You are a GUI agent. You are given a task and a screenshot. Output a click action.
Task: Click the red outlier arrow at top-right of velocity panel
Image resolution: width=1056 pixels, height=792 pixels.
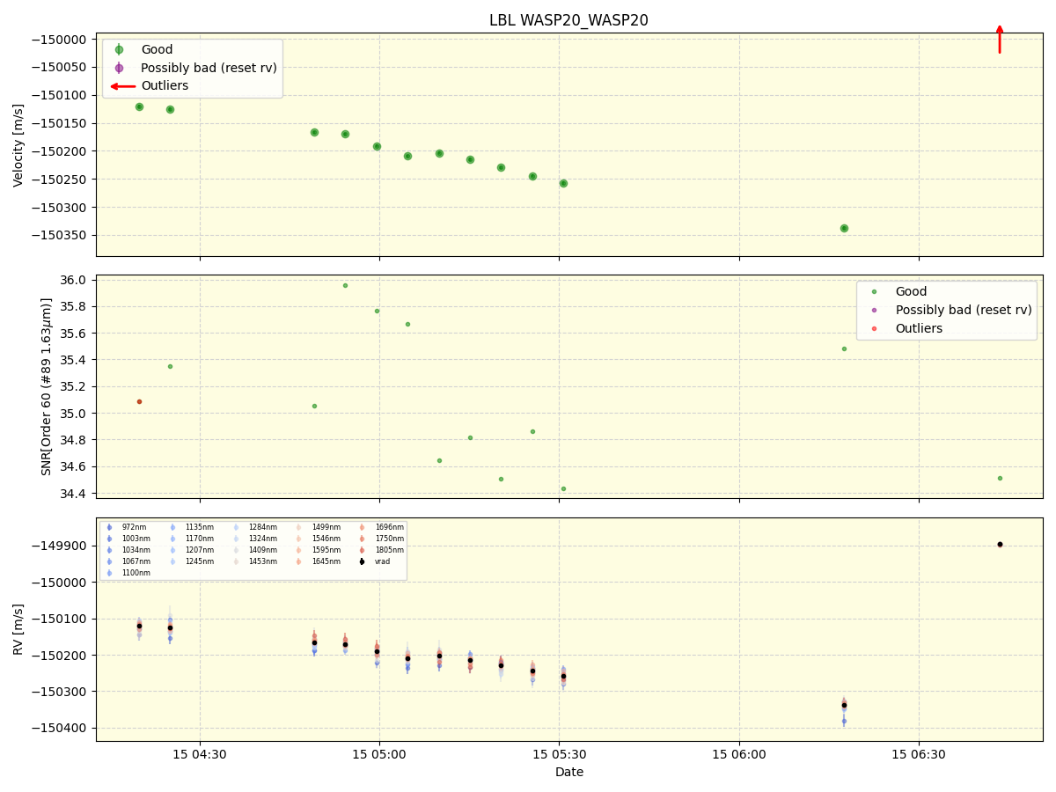pos(1000,40)
